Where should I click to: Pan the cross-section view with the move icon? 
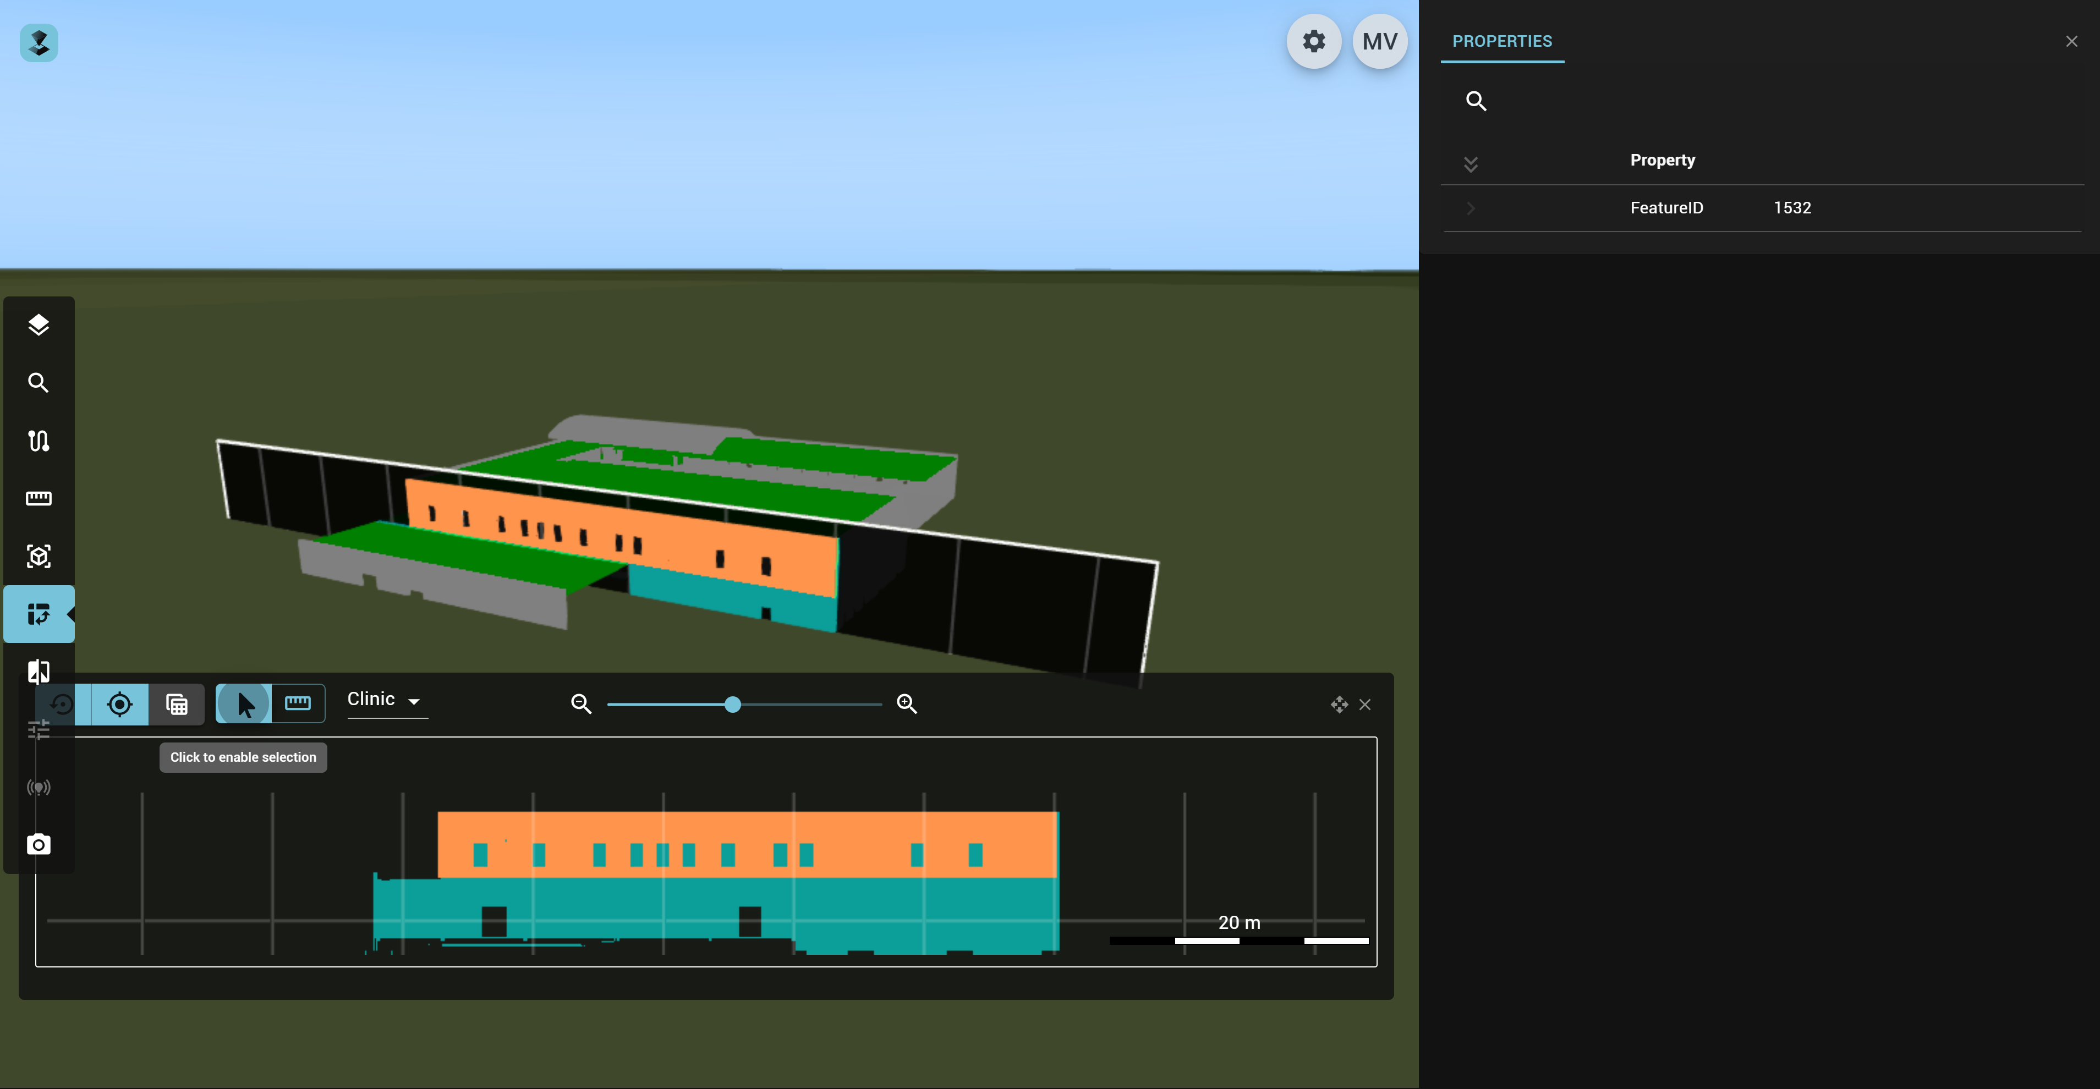point(1340,704)
